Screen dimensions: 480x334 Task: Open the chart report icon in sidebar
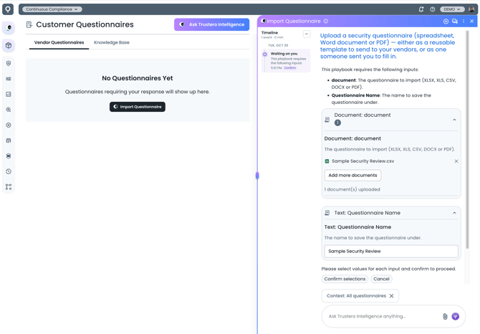[9, 95]
